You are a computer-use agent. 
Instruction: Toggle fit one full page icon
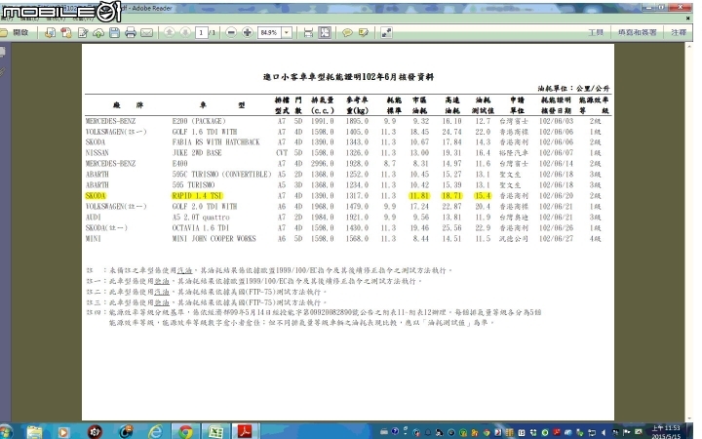[x=325, y=32]
